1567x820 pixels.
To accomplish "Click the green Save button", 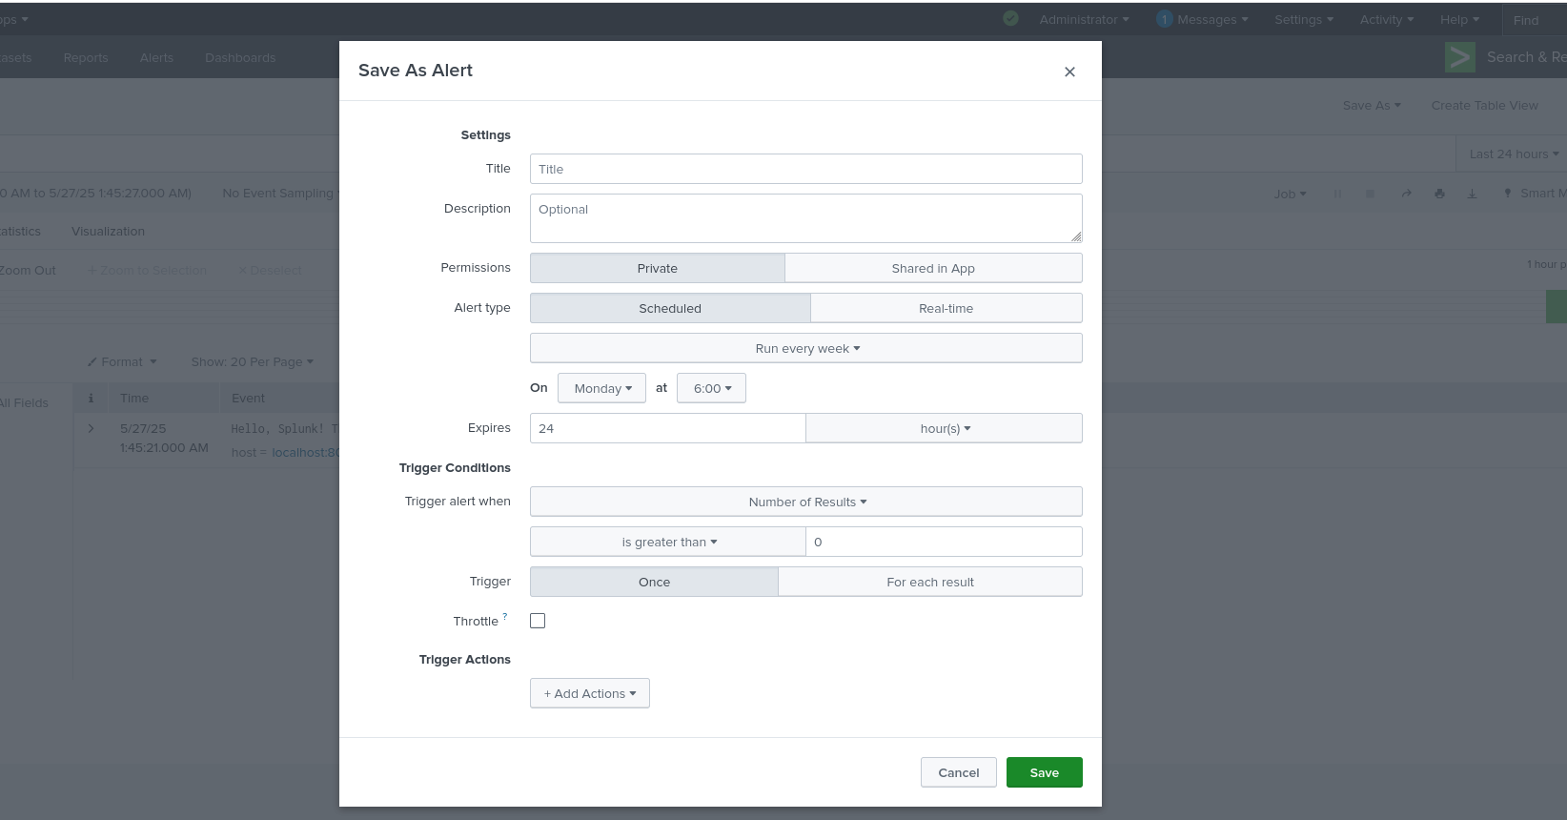I will pyautogui.click(x=1044, y=772).
